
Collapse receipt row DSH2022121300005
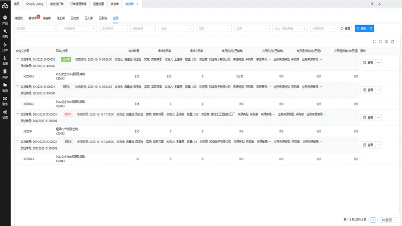(x=18, y=114)
